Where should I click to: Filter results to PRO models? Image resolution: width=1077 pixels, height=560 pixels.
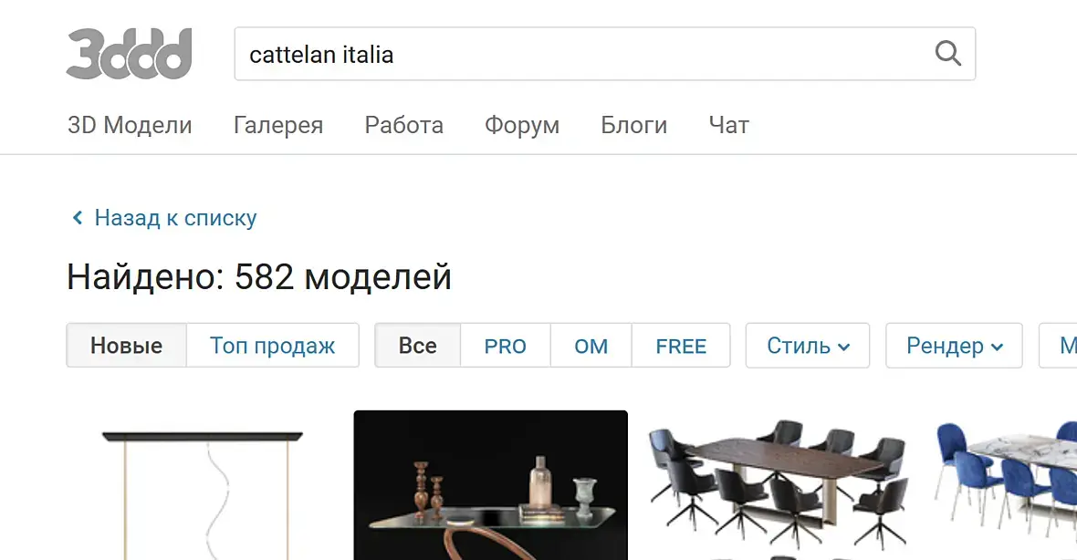tap(505, 345)
